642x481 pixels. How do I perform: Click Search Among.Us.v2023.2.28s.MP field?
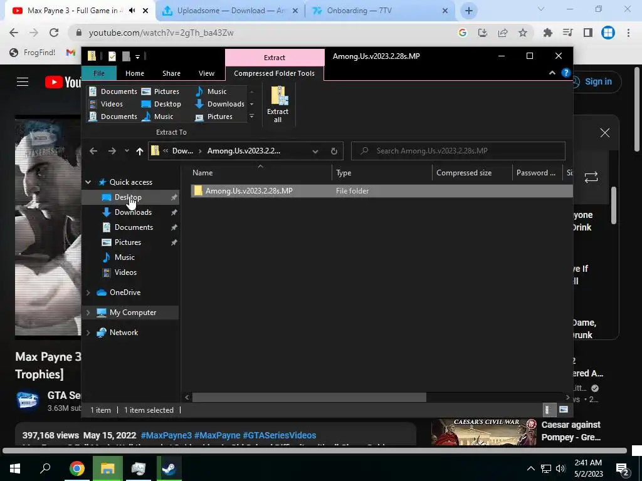coord(458,151)
